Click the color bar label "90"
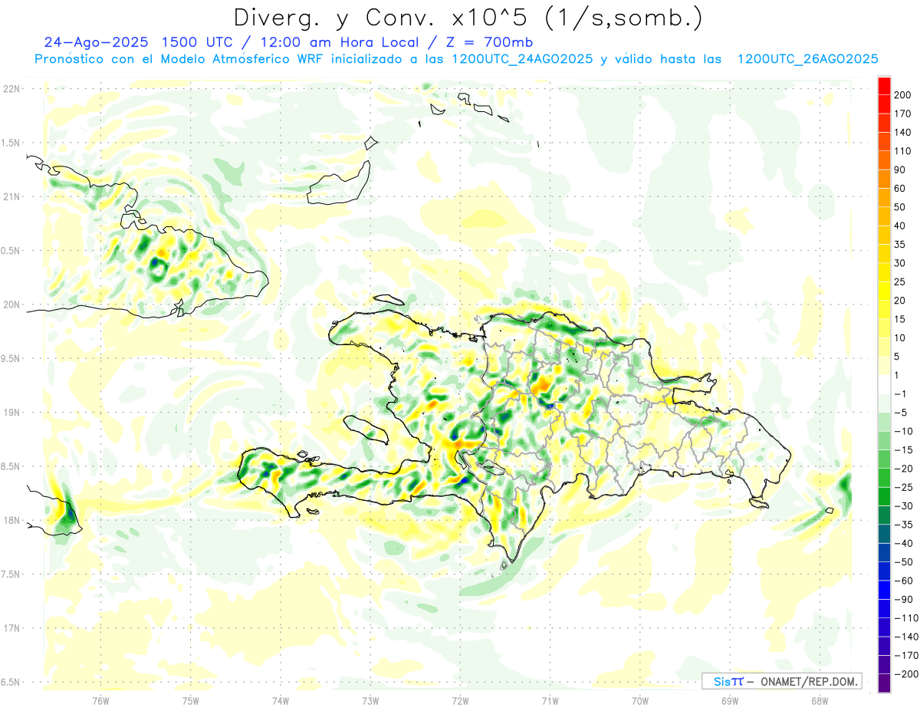This screenshot has height=711, width=920. [900, 170]
